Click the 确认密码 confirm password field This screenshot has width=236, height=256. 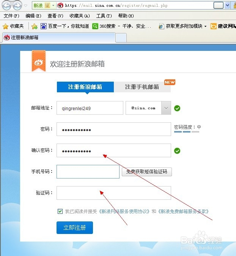[114, 150]
